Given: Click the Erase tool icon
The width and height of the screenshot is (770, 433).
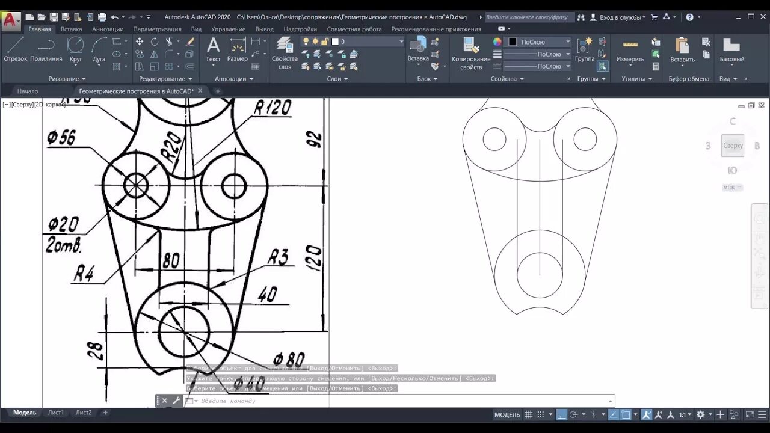Looking at the screenshot, I should (190, 41).
